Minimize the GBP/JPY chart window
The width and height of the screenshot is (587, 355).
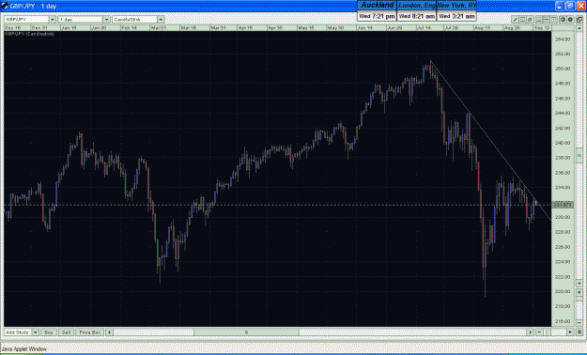tap(560, 6)
